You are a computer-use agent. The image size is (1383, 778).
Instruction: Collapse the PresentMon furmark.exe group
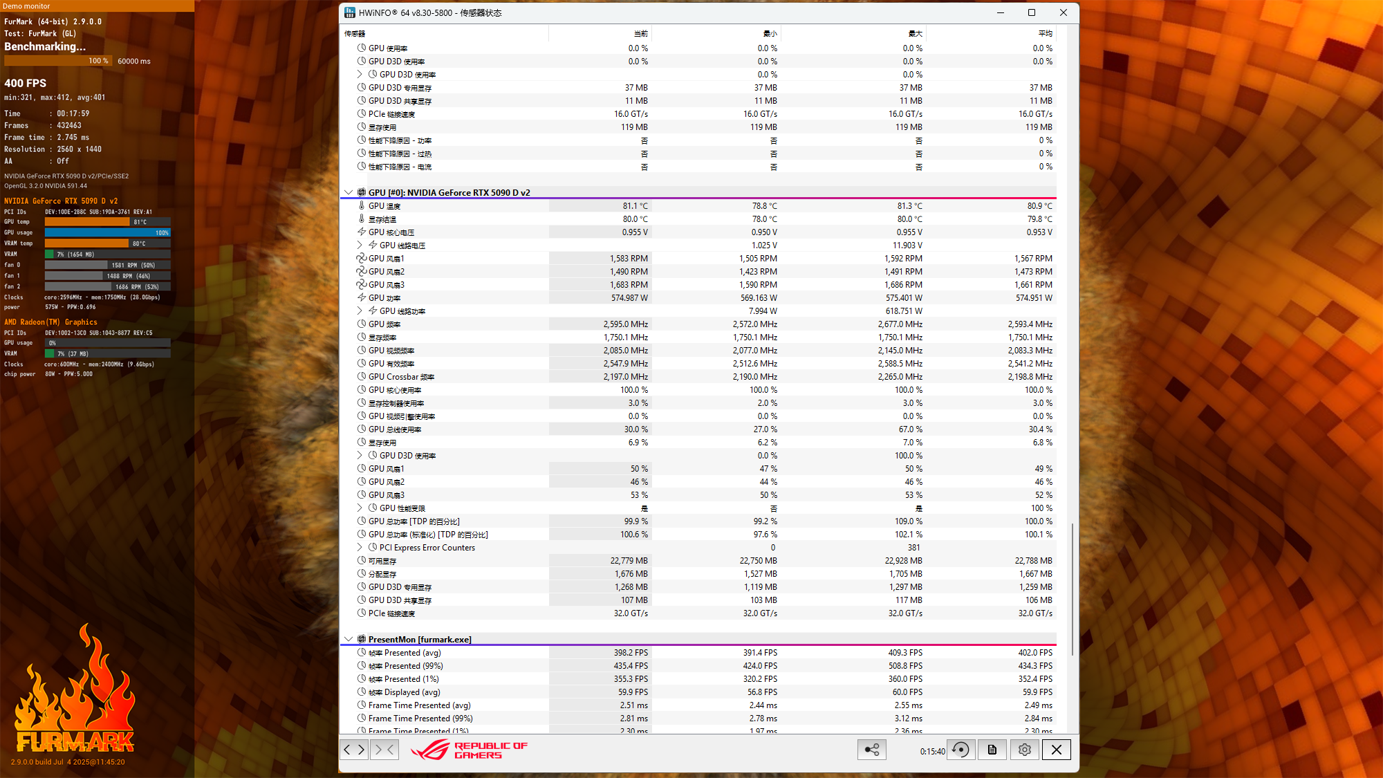tap(349, 640)
